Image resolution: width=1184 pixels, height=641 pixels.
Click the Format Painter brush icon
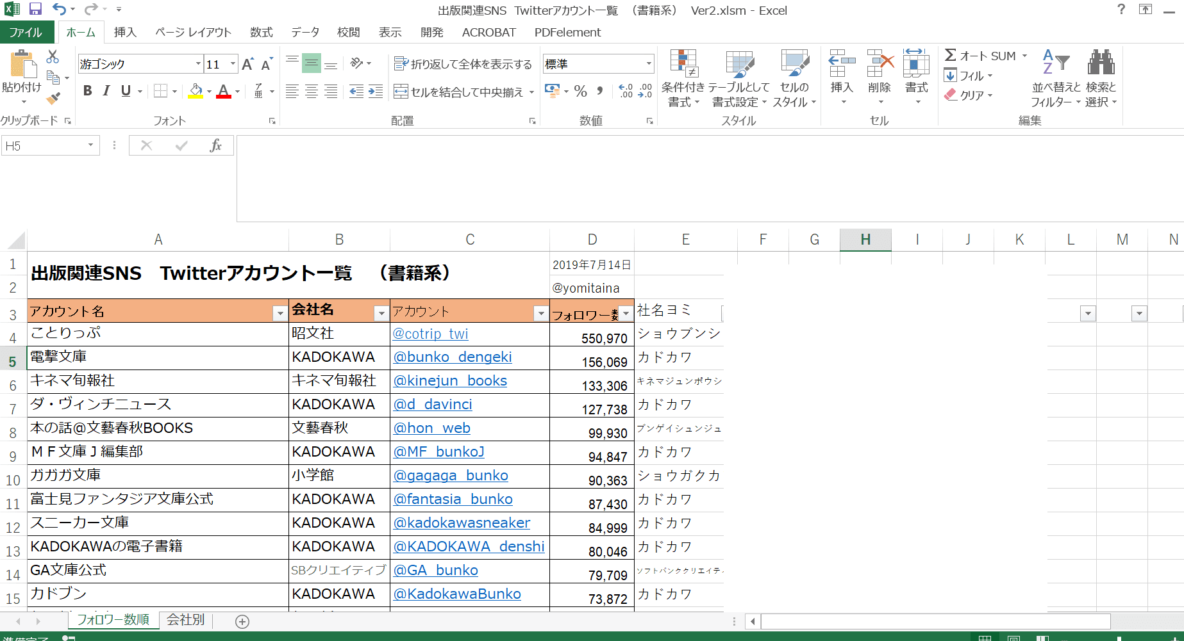coord(53,98)
